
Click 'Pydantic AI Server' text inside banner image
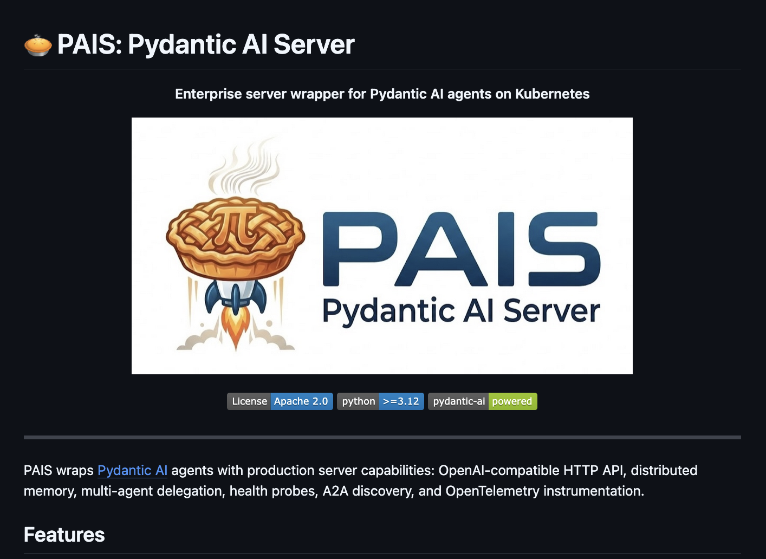click(x=461, y=311)
